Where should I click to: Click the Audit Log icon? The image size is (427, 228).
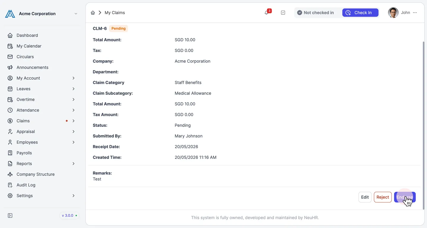point(10,185)
